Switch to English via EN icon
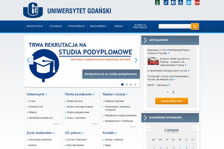Screen dimensions: 224x149 pyautogui.click(x=197, y=3)
